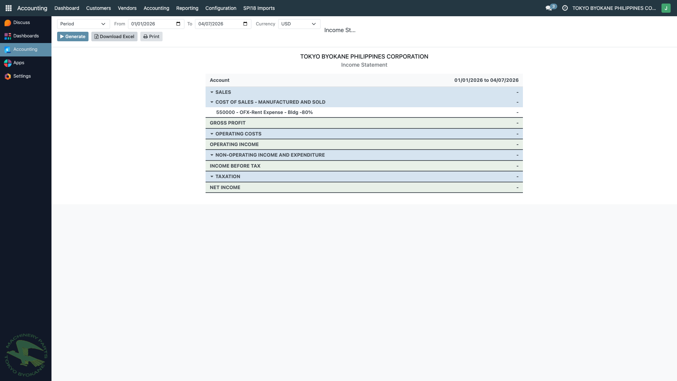Open the Reporting menu

[x=187, y=8]
